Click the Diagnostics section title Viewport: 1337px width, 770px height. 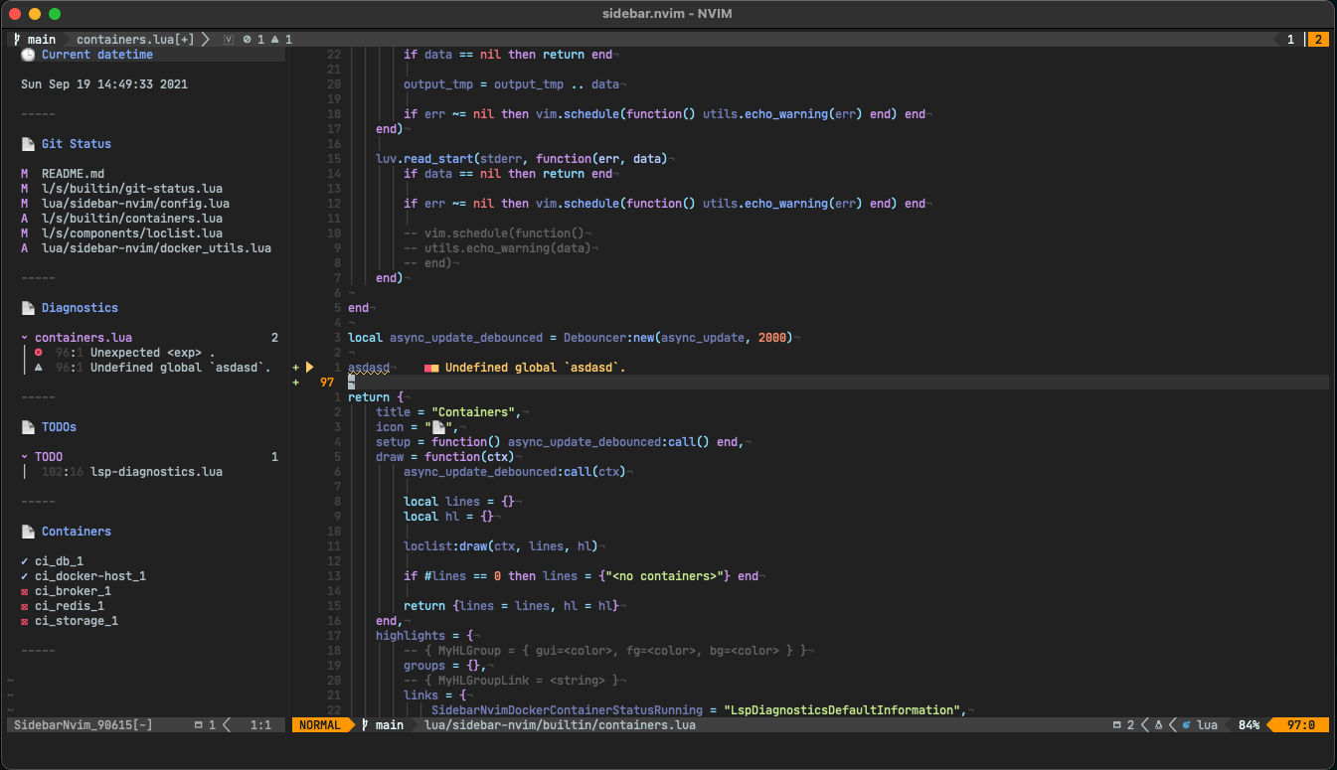(80, 308)
